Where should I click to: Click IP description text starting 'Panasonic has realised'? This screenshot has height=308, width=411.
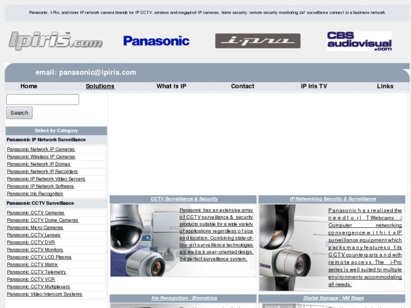point(365,247)
